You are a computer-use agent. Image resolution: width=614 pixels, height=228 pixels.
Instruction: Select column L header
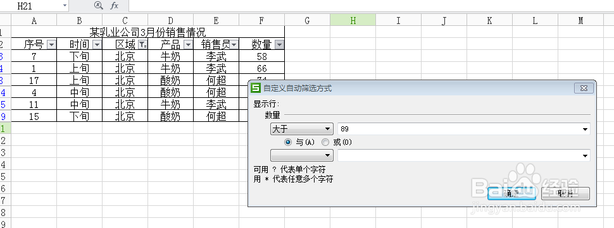tap(536, 20)
